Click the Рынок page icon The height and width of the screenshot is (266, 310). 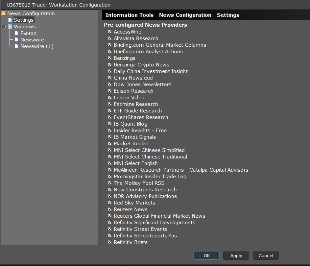(17, 33)
